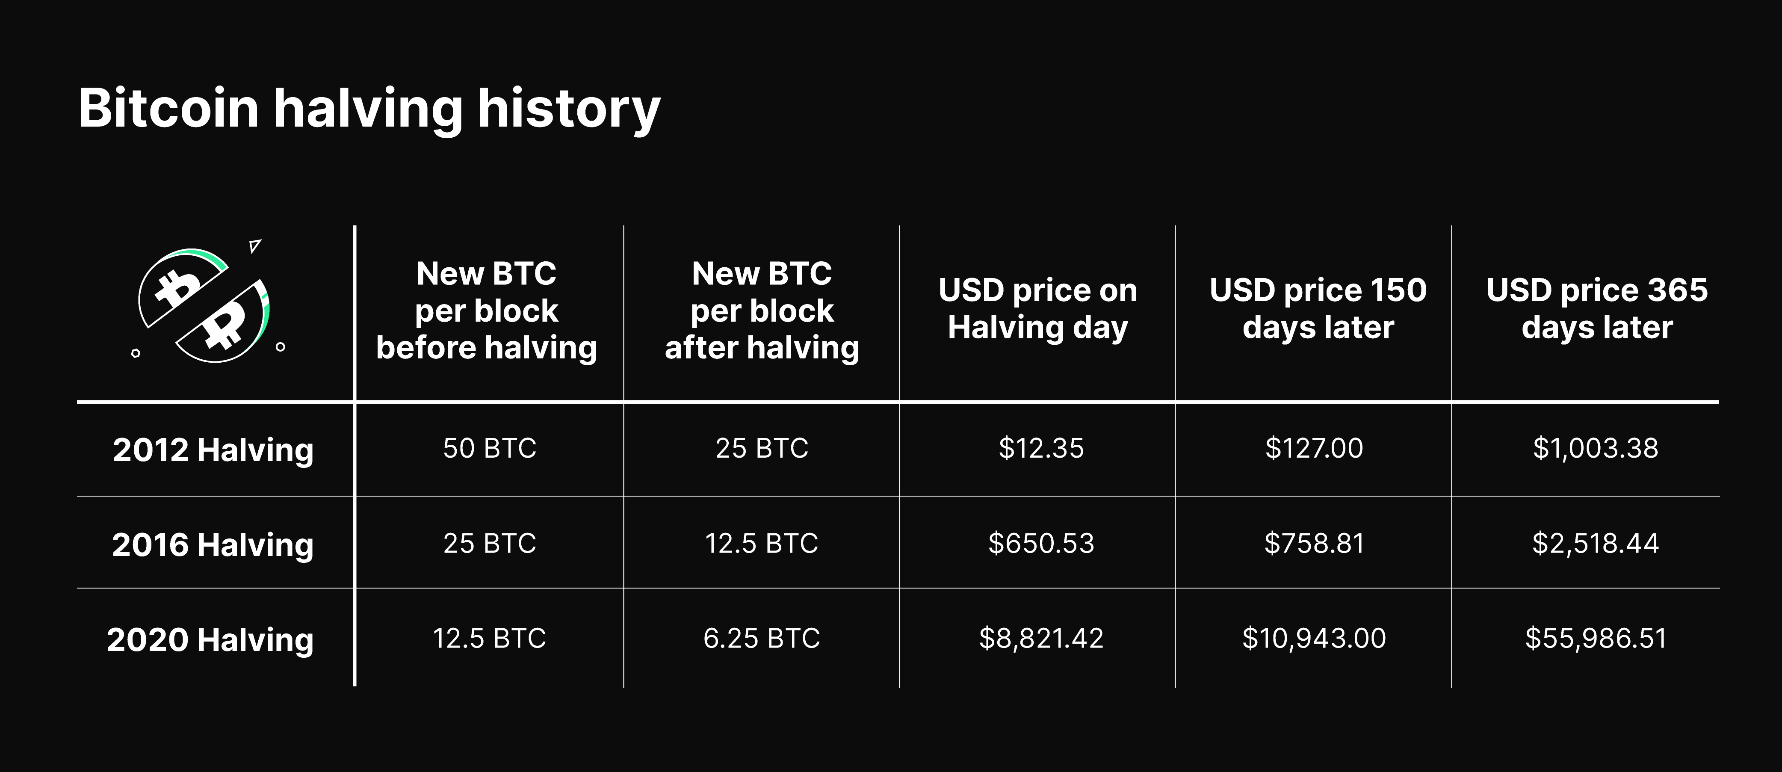The image size is (1782, 772).
Task: Click the $1,003.38 price cell
Action: (x=1595, y=448)
